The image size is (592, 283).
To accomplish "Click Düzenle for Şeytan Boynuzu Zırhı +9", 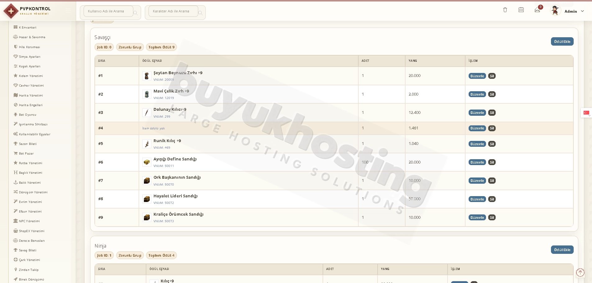I will click(477, 76).
